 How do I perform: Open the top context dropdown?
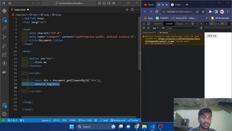tap(156, 28)
